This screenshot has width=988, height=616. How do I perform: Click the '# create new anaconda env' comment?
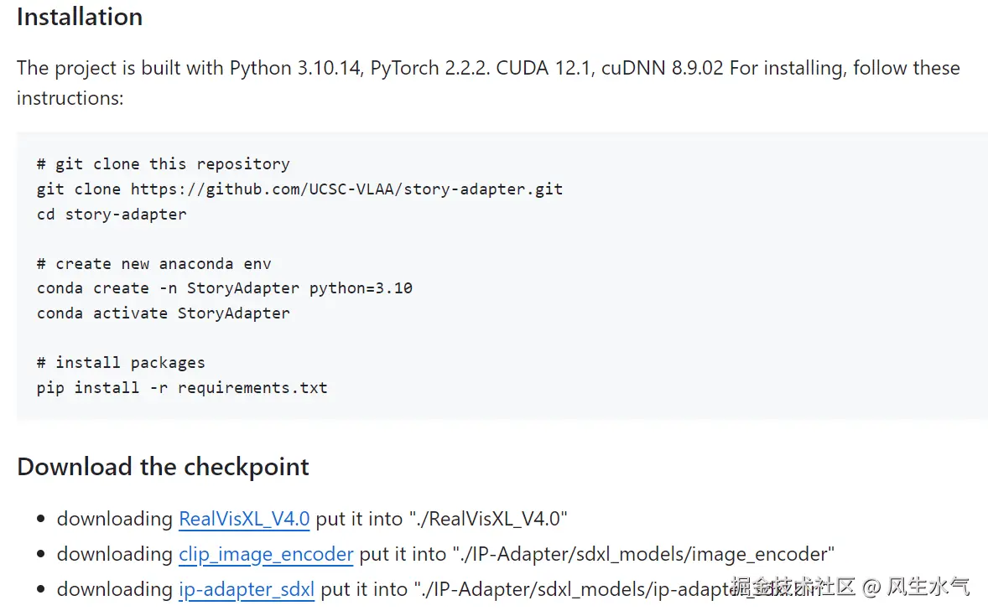click(154, 263)
